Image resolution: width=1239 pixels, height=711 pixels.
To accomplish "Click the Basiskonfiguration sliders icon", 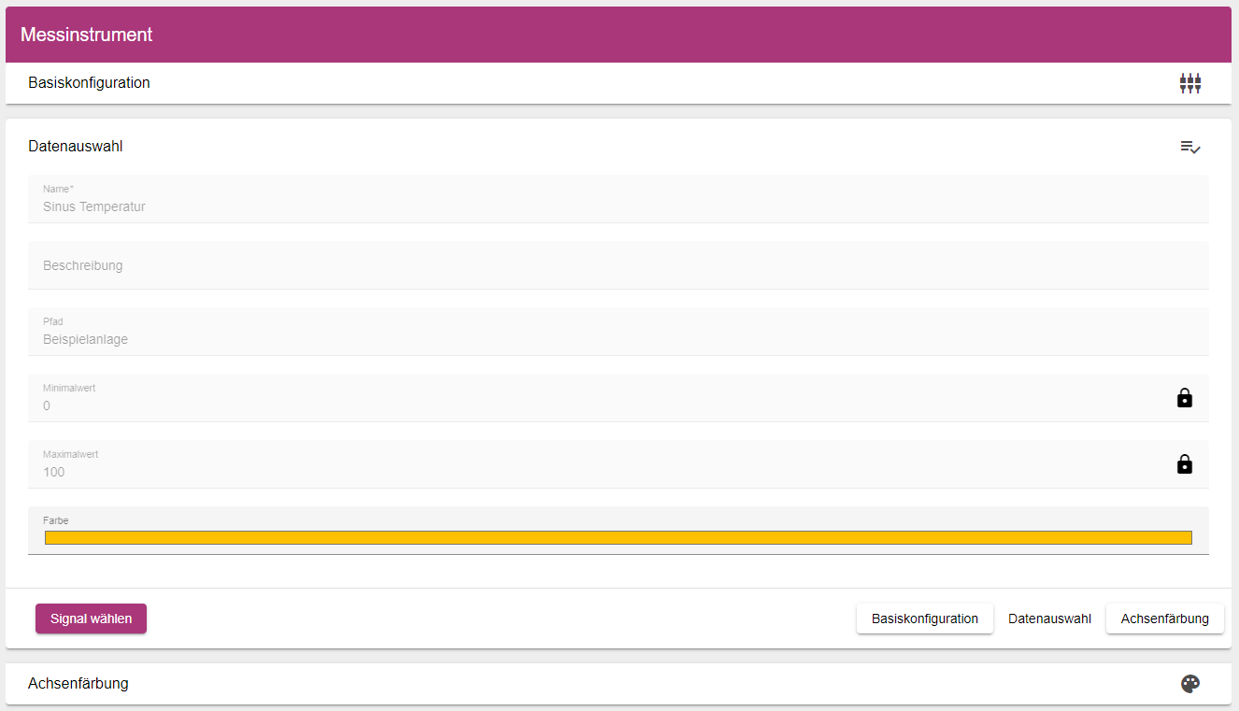I will 1189,83.
